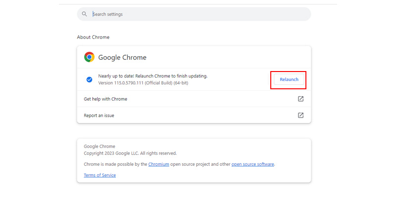
Task: Open the open source software link
Action: [x=252, y=164]
